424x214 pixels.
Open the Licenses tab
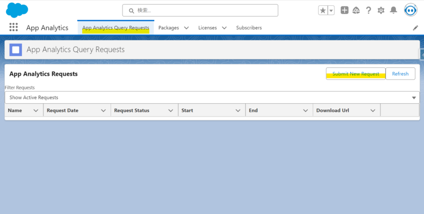[x=207, y=28]
